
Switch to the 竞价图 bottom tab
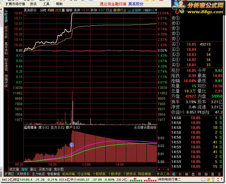[59, 169]
